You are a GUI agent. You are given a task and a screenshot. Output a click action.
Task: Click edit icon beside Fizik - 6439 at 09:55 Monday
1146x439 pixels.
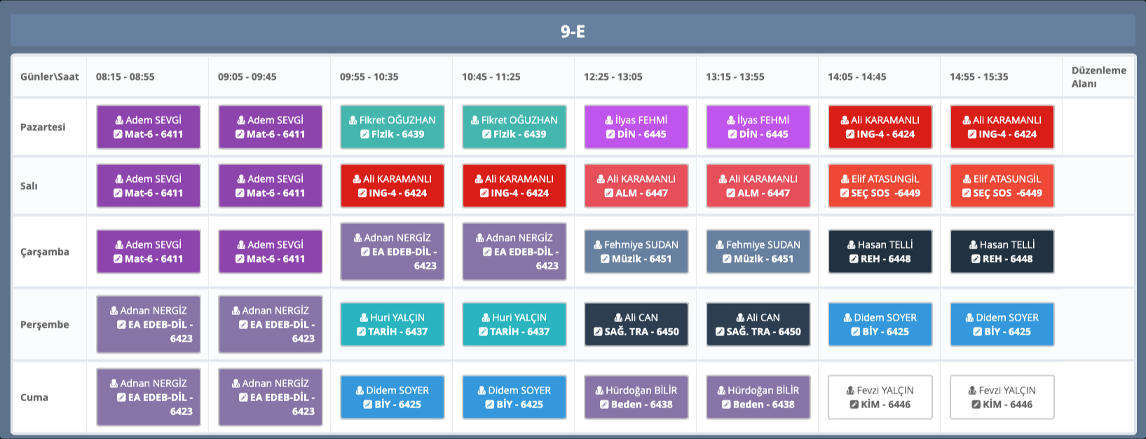tap(364, 134)
